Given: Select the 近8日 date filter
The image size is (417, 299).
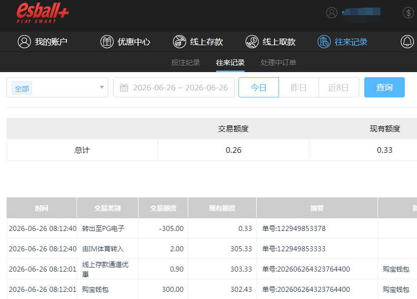Looking at the screenshot, I should (338, 87).
